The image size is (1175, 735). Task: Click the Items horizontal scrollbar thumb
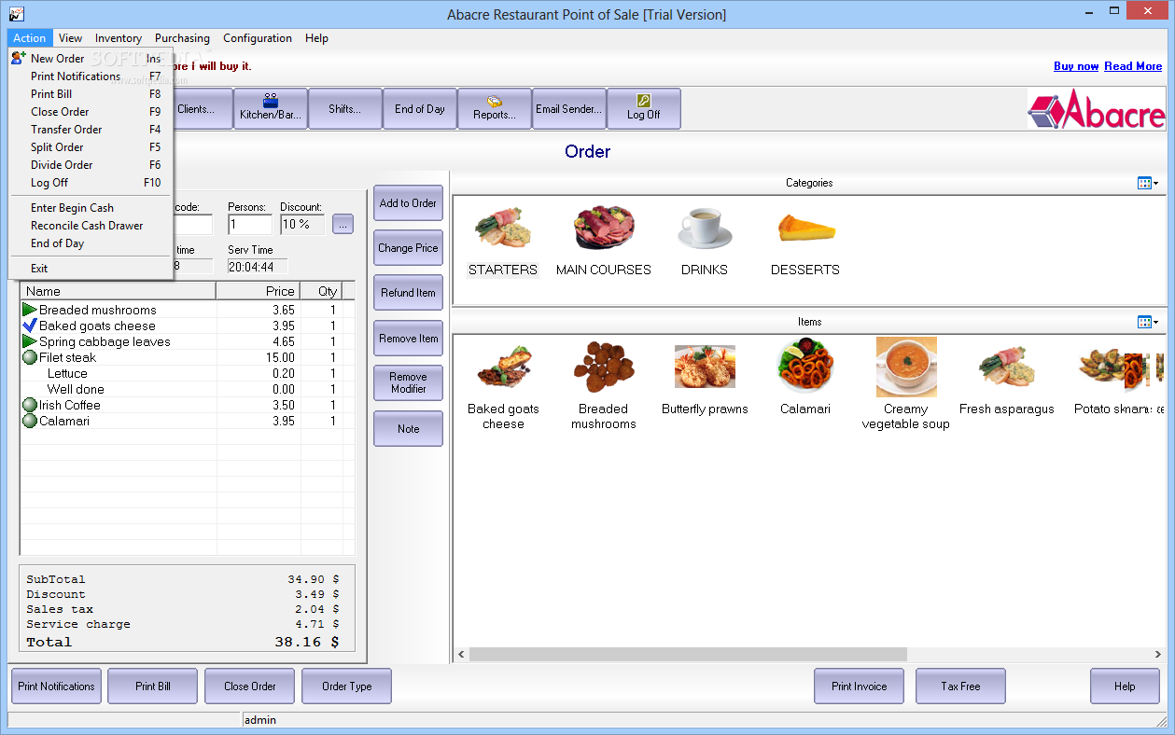[x=688, y=655]
